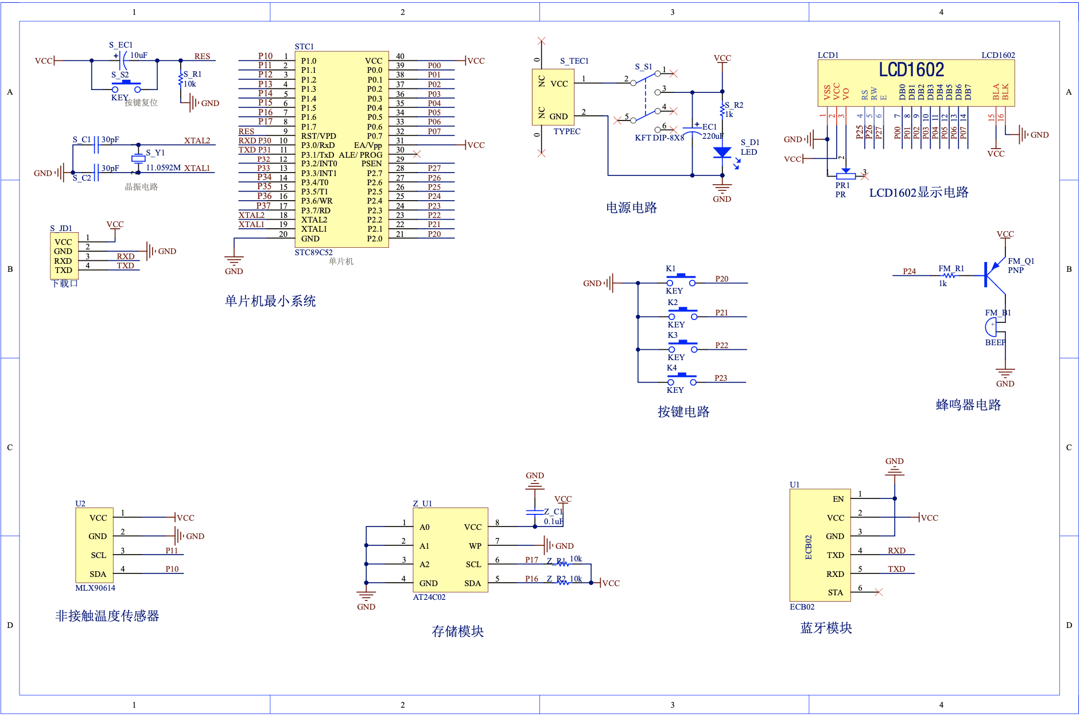Select the Z_R1 10k pull-up resistor

coord(563,564)
